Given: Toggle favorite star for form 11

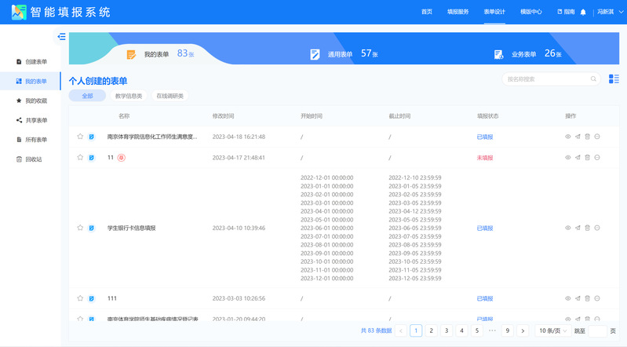Looking at the screenshot, I should [80, 157].
